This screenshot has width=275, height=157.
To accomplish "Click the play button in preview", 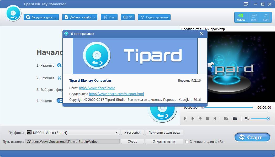I will [193, 118].
